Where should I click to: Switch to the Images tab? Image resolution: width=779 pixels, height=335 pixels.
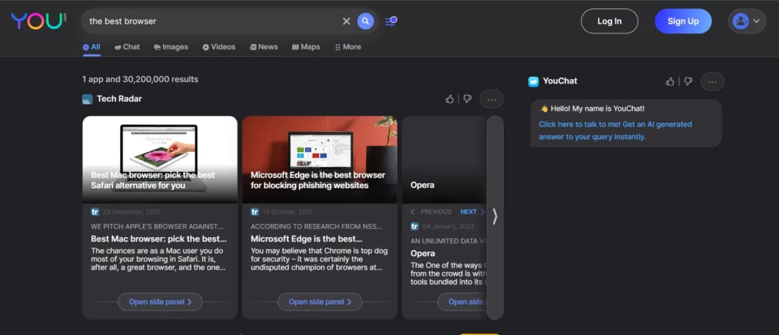[171, 47]
